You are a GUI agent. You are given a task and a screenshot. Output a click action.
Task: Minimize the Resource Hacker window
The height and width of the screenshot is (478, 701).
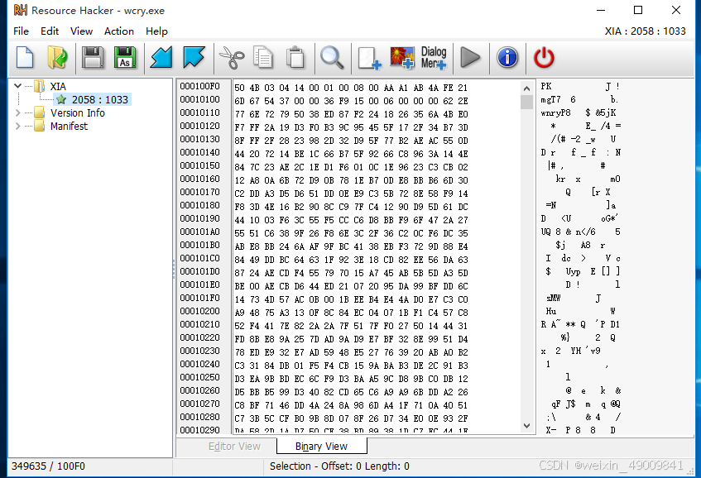pyautogui.click(x=600, y=10)
